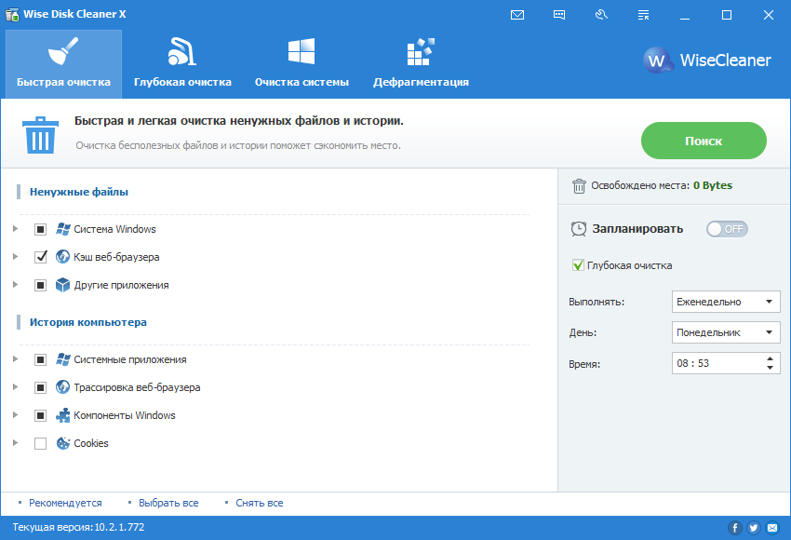Viewport: 791px width, 540px height.
Task: Click the cookie icon beside Cookies
Action: (62, 443)
